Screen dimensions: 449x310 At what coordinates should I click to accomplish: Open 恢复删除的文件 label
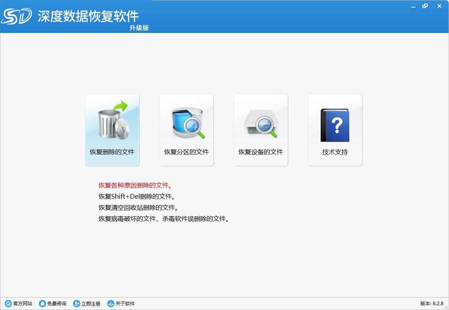[x=112, y=152]
